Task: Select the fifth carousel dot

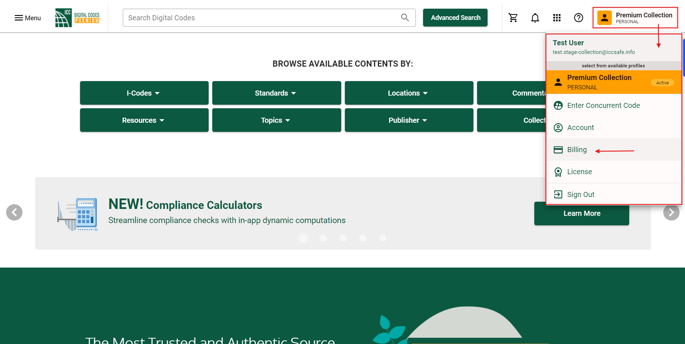Action: pos(383,238)
